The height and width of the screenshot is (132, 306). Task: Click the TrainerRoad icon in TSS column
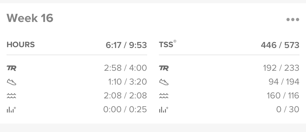[x=164, y=68]
